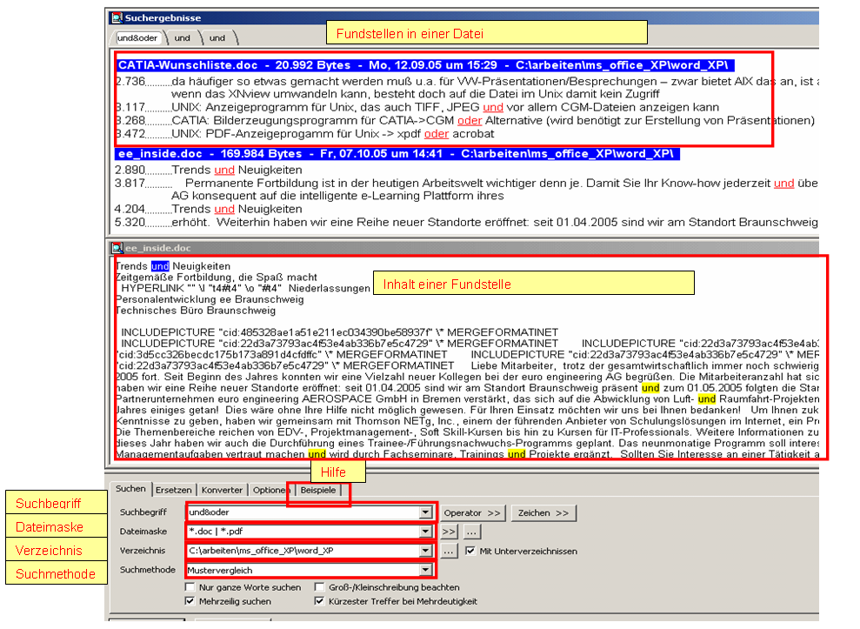Click result line 3.268 about CATIA Bilderzeugungsprogramm

point(465,120)
